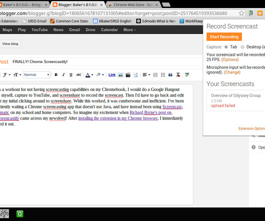Toggle italic formatting in editor toolbar
Screen dimensions: 265x221
63,74
